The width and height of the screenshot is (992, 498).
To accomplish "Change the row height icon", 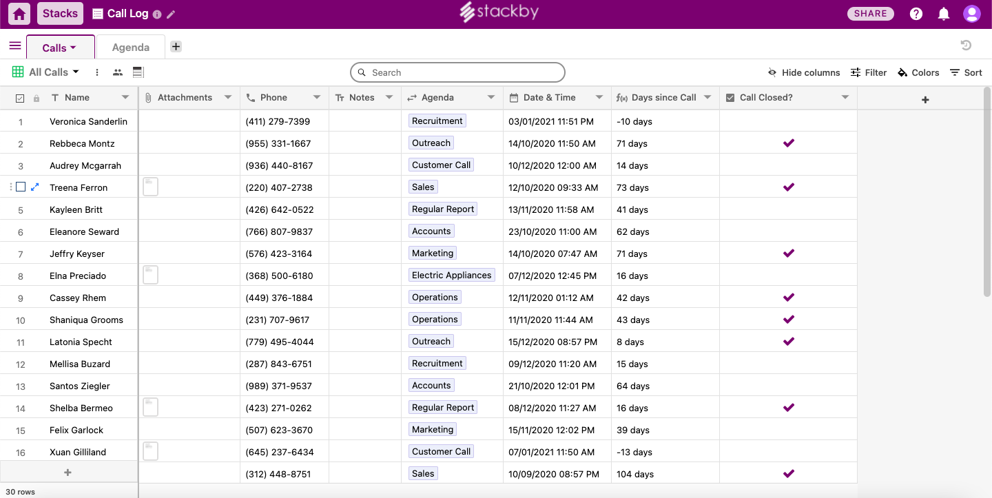I will (138, 72).
